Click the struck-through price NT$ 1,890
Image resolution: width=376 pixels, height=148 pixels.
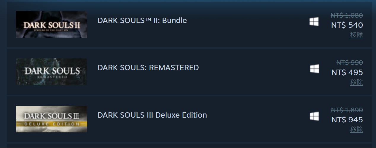(x=347, y=110)
